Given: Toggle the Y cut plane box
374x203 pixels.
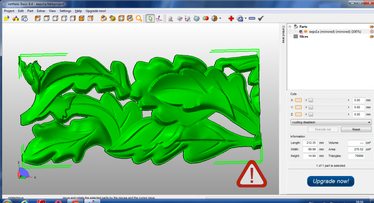Looking at the screenshot, I should (298, 107).
